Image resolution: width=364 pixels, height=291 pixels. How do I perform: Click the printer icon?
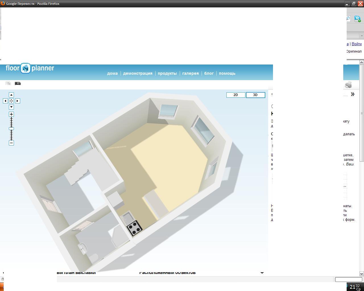[x=348, y=85]
